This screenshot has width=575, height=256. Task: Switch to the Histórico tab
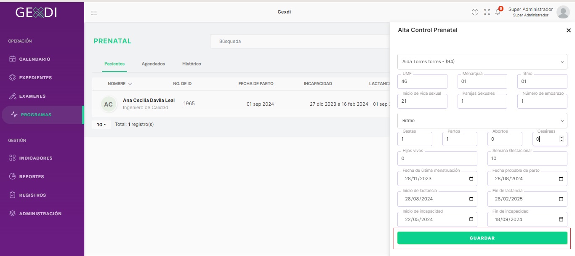click(192, 64)
